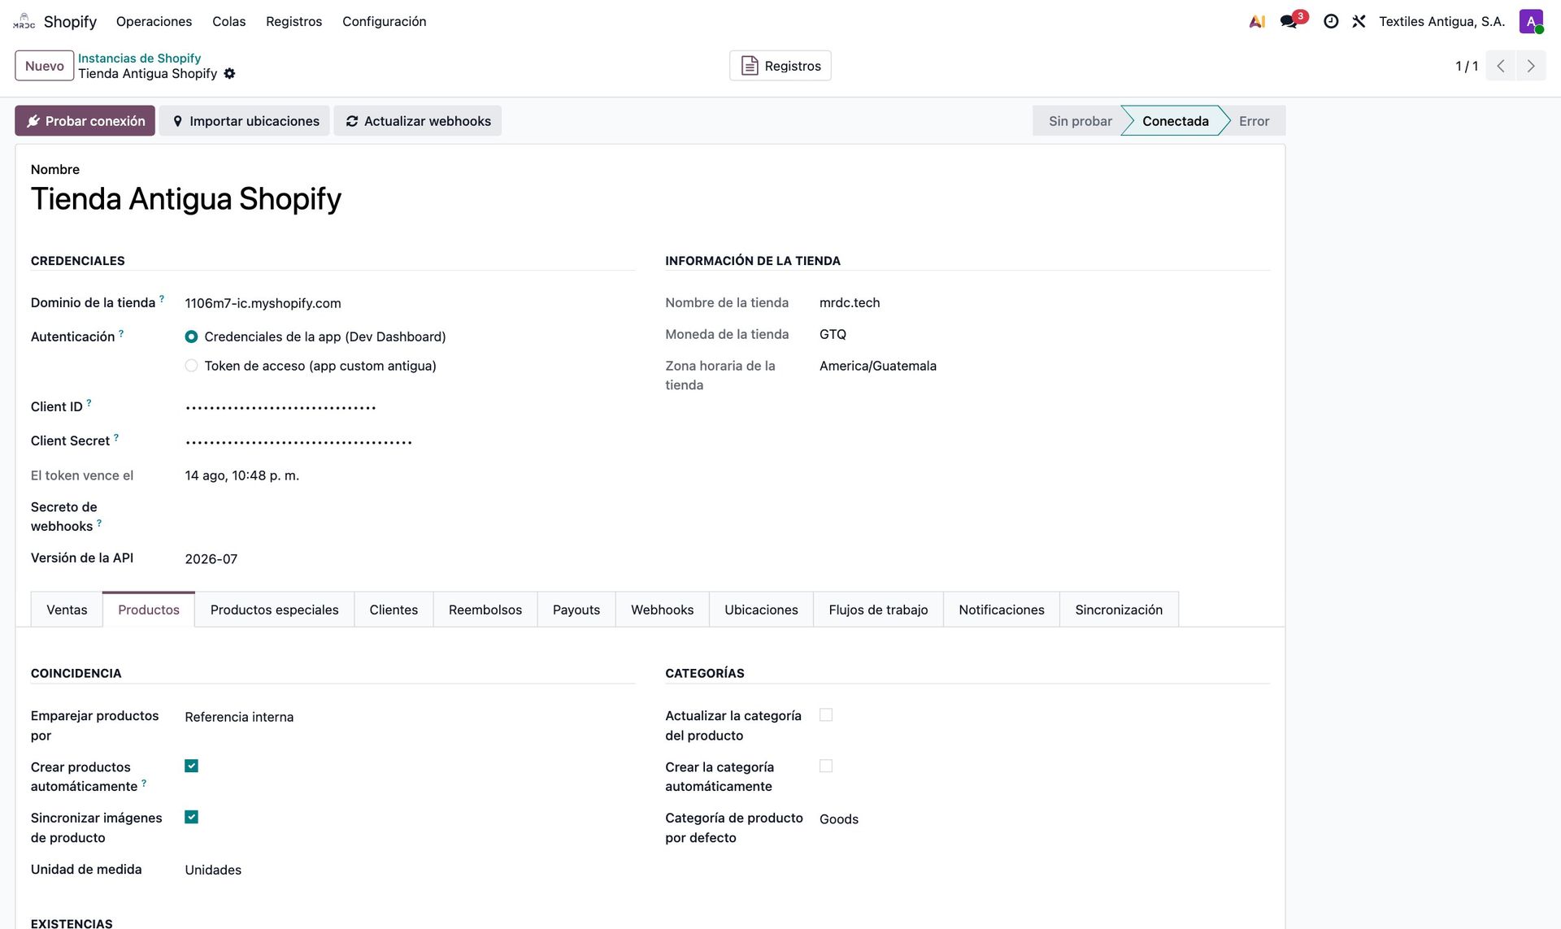Viewport: 1561px width, 929px height.
Task: Edit the Dominio de la tienda field
Action: (x=410, y=303)
